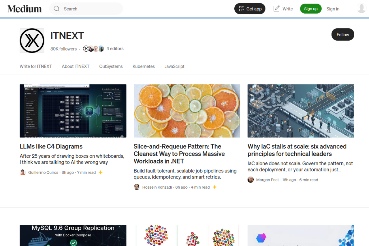Open the citrus slices article thumbnail
The width and height of the screenshot is (369, 246).
(x=187, y=111)
